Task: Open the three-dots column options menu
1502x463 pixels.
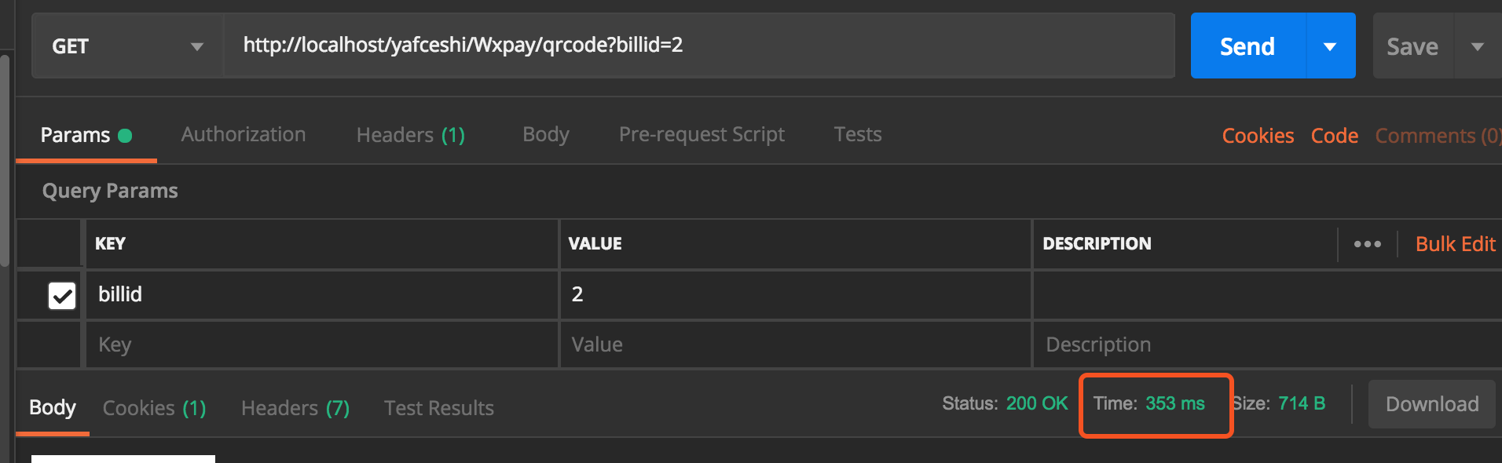Action: (x=1367, y=244)
